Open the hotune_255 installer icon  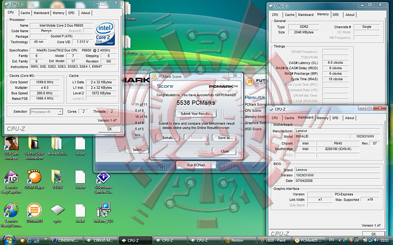tap(103, 213)
